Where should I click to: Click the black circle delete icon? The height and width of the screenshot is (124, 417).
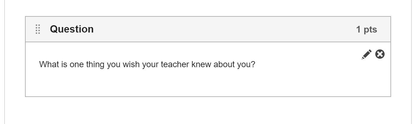[380, 54]
